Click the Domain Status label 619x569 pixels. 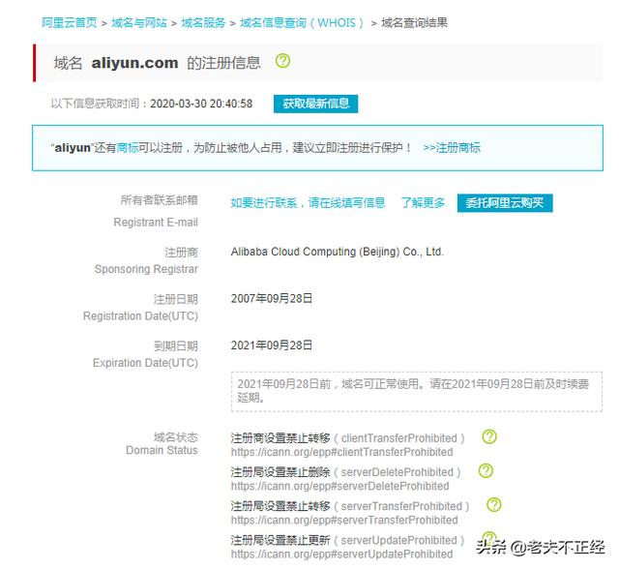(x=162, y=450)
